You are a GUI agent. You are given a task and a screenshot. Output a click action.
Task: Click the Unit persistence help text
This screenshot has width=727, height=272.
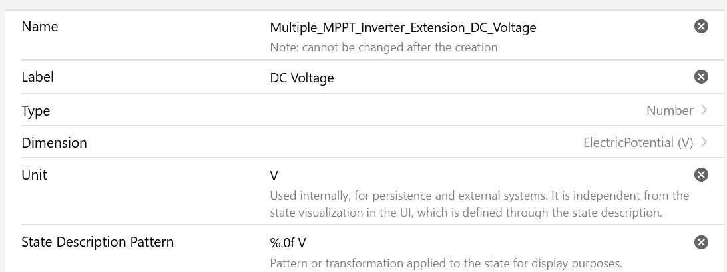coord(479,204)
